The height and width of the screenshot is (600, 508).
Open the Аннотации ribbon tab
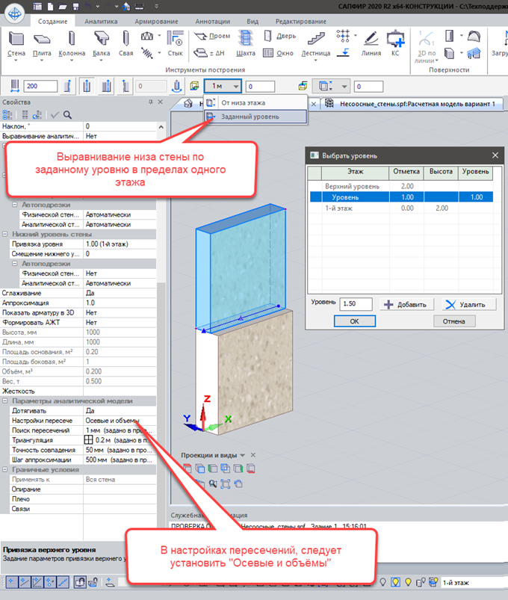(x=212, y=22)
